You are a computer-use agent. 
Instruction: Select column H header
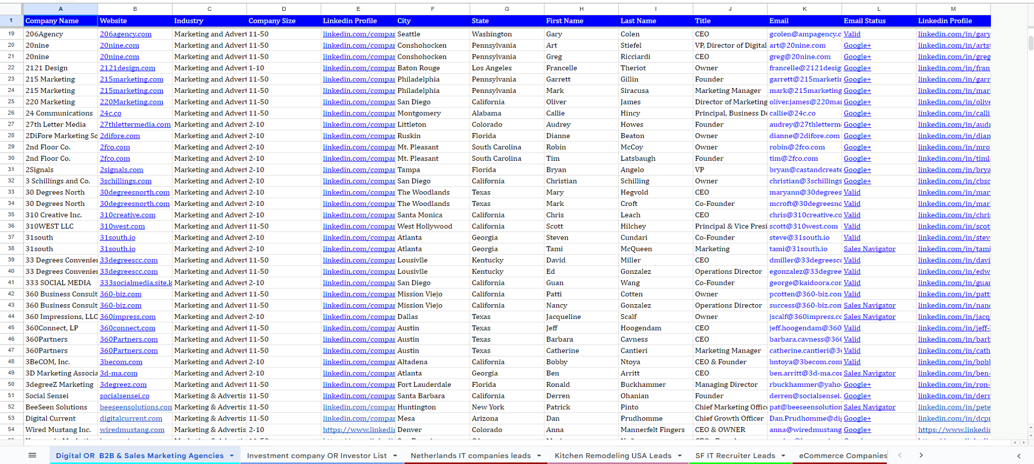(581, 9)
